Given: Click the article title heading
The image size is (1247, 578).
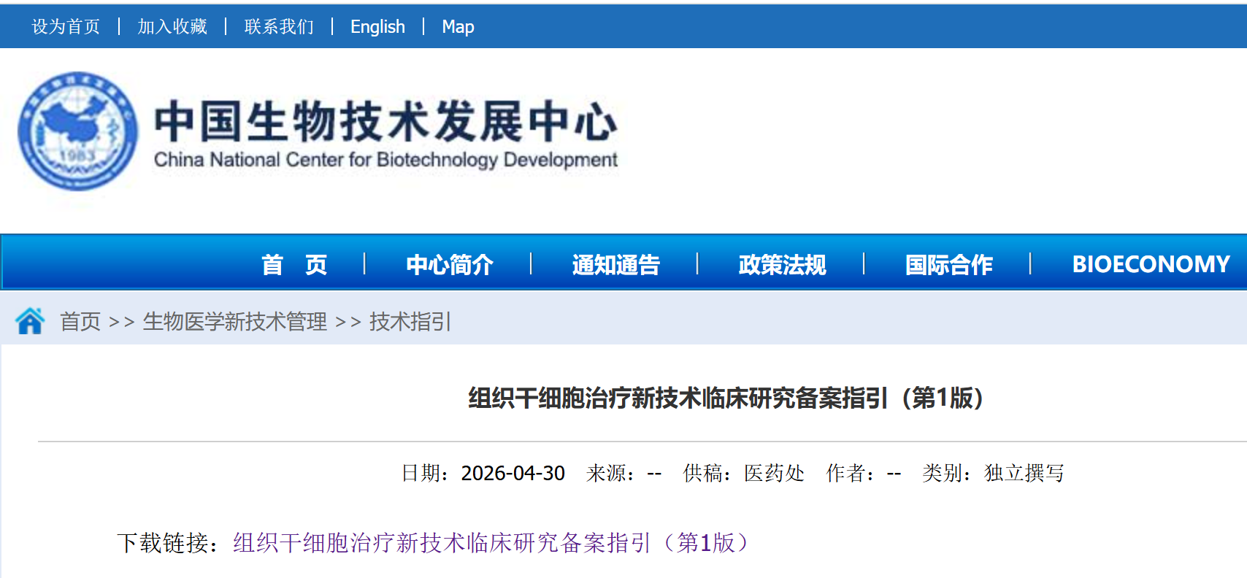Looking at the screenshot, I should pyautogui.click(x=726, y=398).
